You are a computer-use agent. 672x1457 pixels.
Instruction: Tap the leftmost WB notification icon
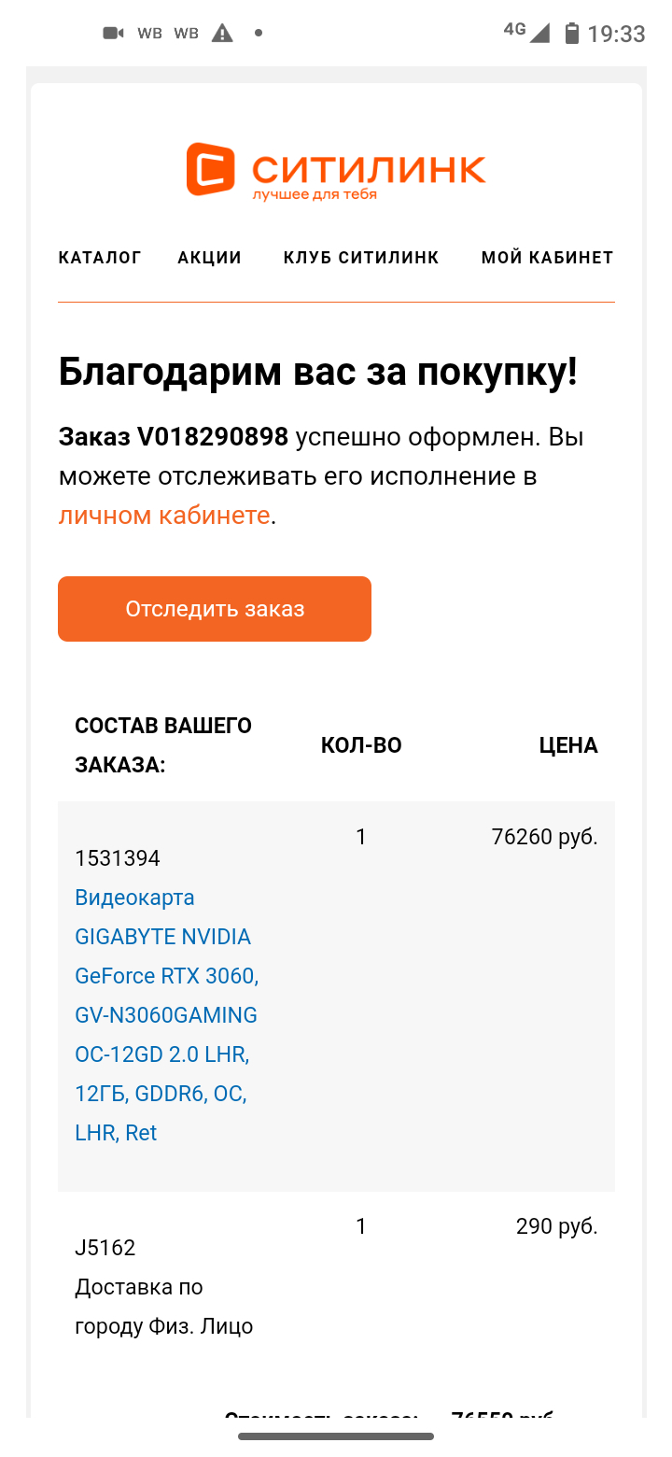pos(149,34)
